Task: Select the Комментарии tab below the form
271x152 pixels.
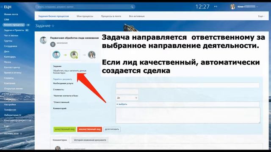Action: pyautogui.click(x=60, y=140)
